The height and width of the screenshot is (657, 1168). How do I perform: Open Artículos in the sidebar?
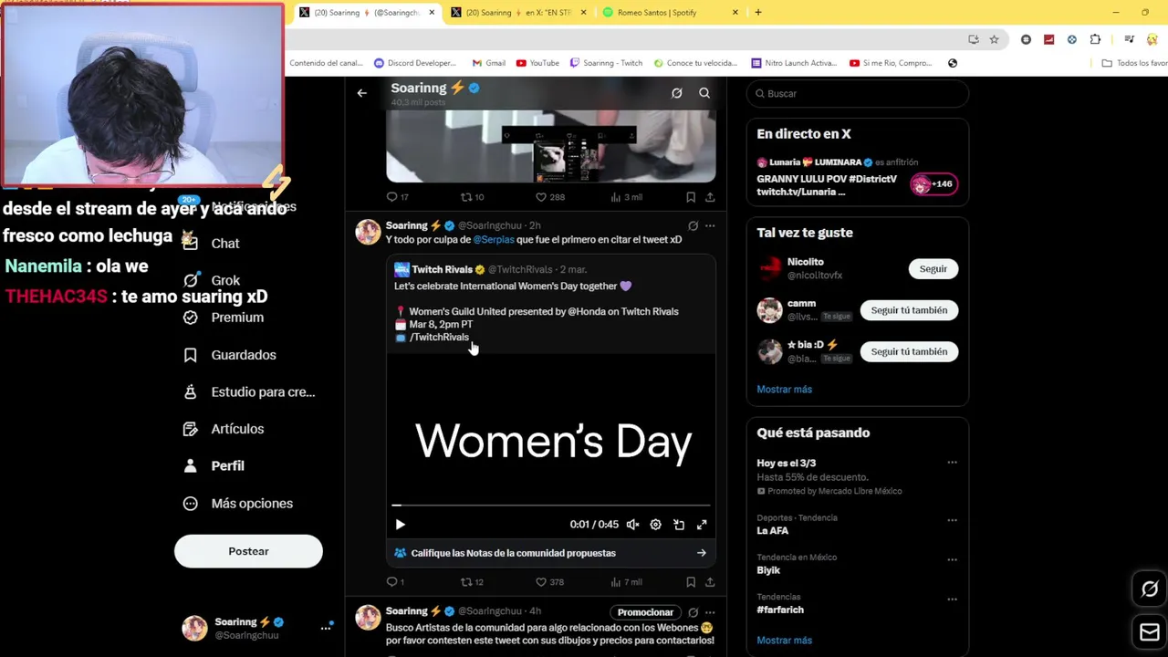click(x=224, y=429)
